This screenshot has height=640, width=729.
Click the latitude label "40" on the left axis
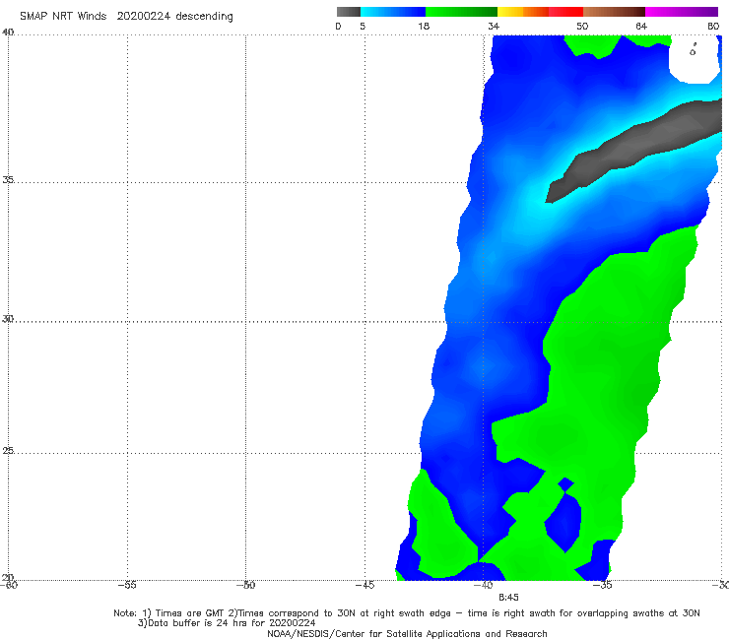click(x=8, y=32)
